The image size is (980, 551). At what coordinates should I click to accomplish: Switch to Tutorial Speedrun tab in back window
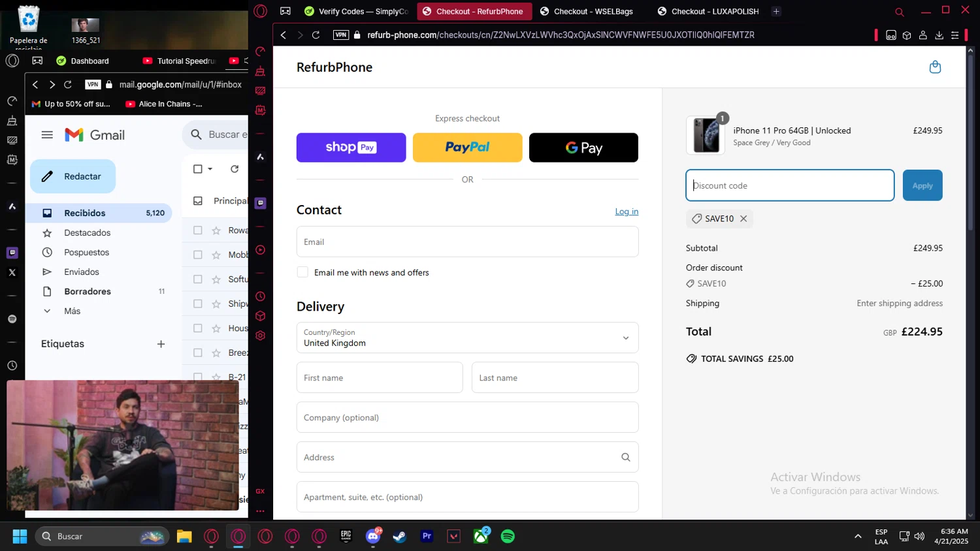tap(179, 61)
